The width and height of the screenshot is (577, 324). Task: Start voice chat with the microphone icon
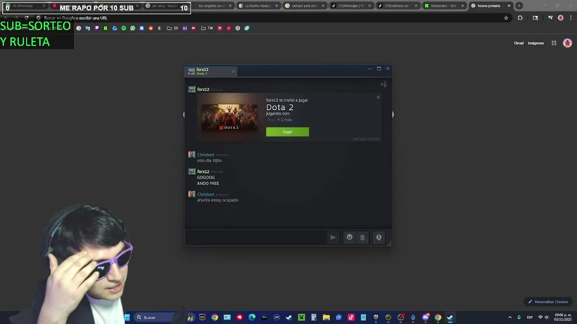[379, 238]
